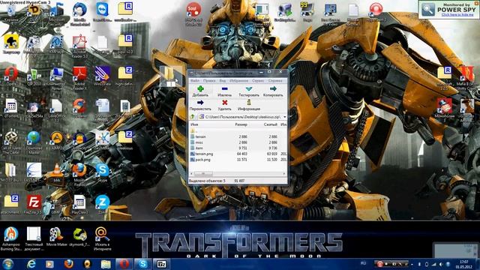Click the 'Текстовый документ' desktop file
This screenshot has width=480, height=270.
coord(34,238)
